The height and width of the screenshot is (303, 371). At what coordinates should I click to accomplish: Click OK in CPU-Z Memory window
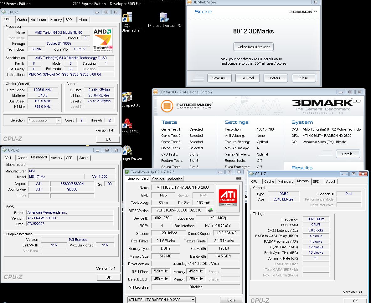click(x=355, y=301)
